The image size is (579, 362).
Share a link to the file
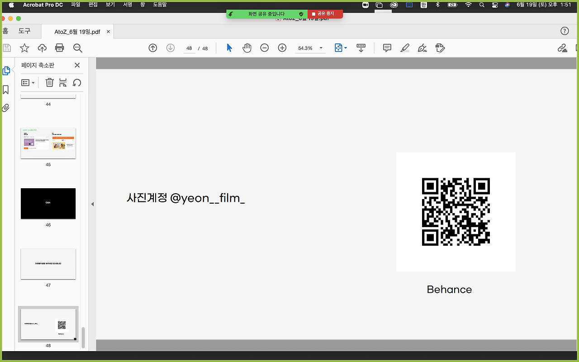(x=562, y=48)
